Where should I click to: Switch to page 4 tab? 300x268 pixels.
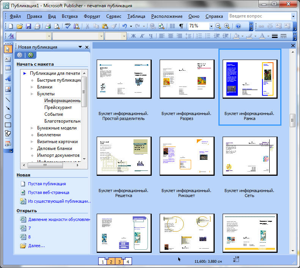127,262
